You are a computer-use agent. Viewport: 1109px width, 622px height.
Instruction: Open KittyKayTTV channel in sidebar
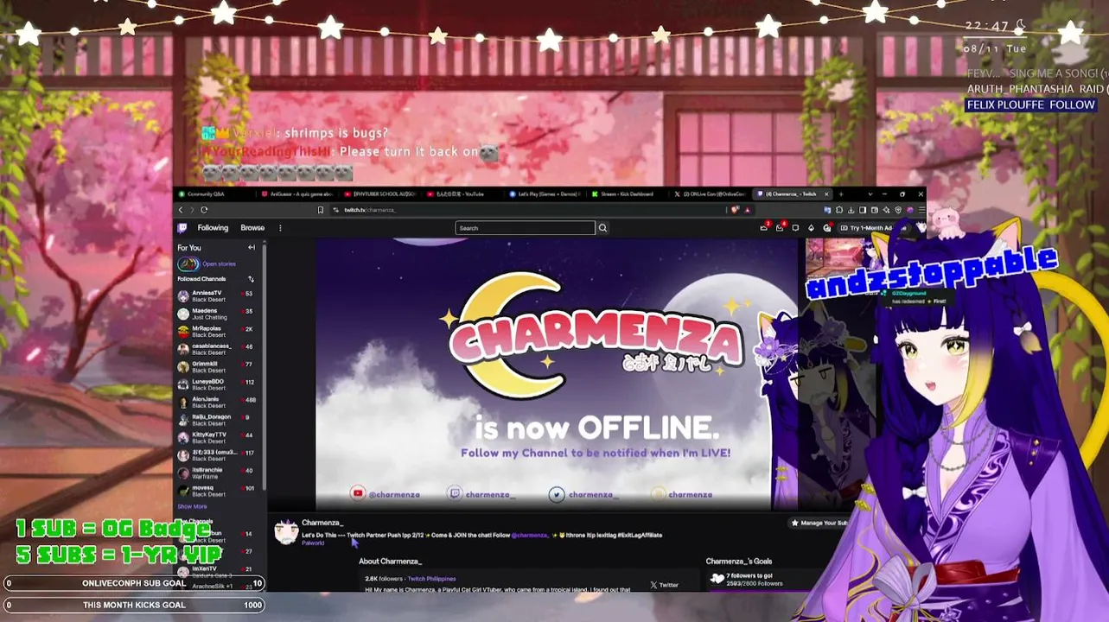coord(218,437)
